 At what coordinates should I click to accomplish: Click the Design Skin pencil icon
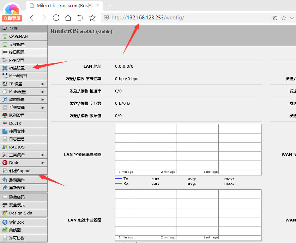click(x=5, y=213)
